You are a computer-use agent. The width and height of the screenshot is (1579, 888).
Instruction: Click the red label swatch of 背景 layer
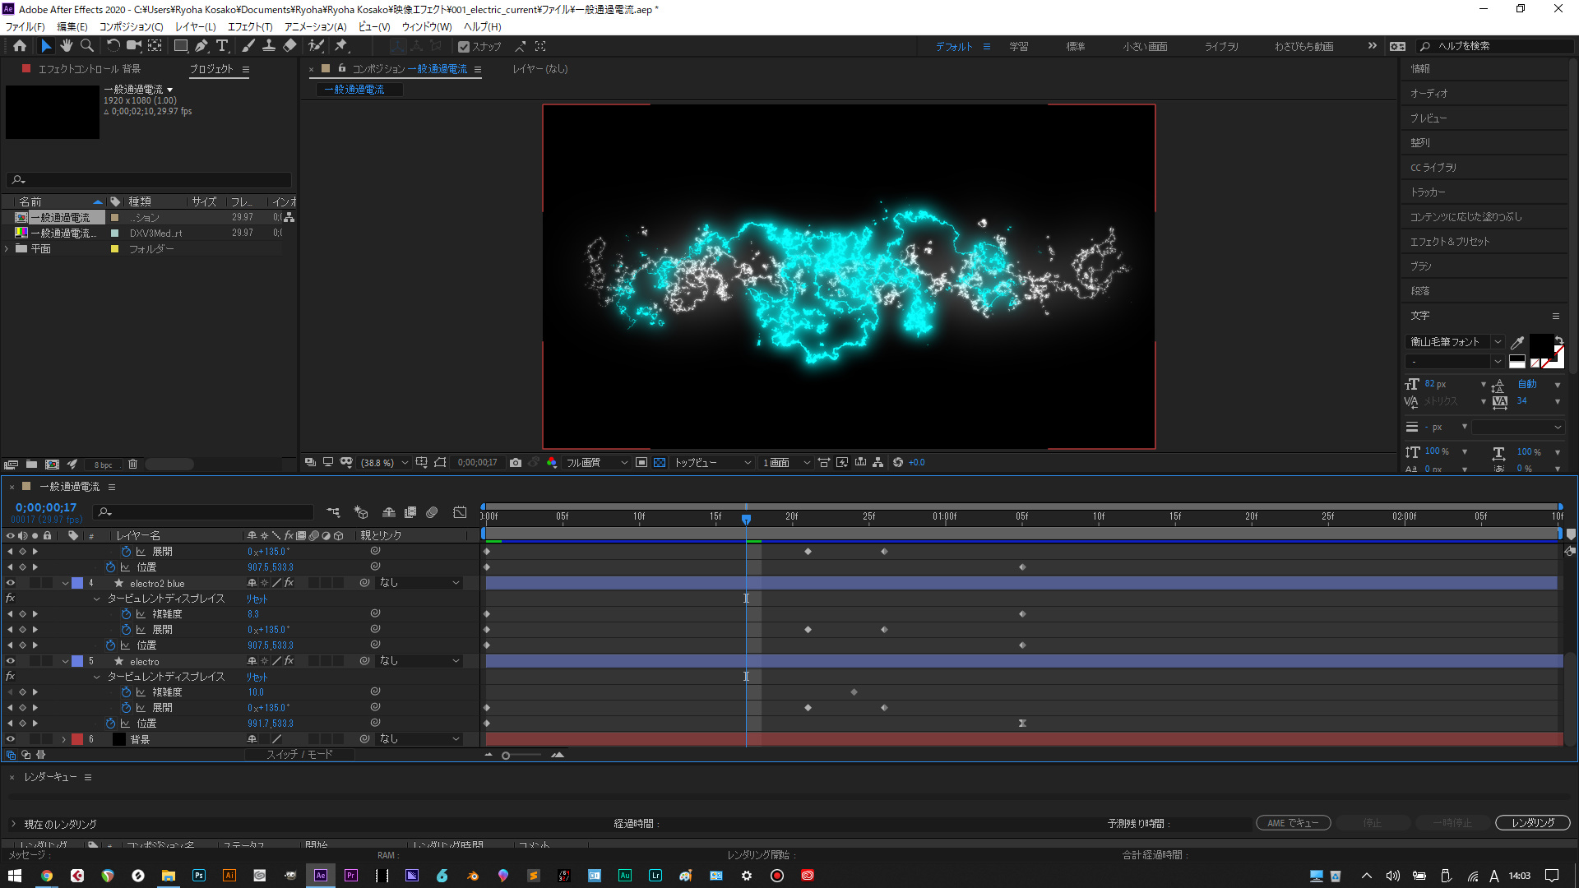(77, 739)
